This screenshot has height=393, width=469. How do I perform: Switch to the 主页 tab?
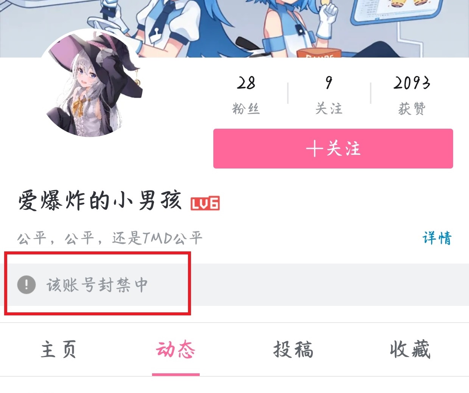(x=59, y=349)
